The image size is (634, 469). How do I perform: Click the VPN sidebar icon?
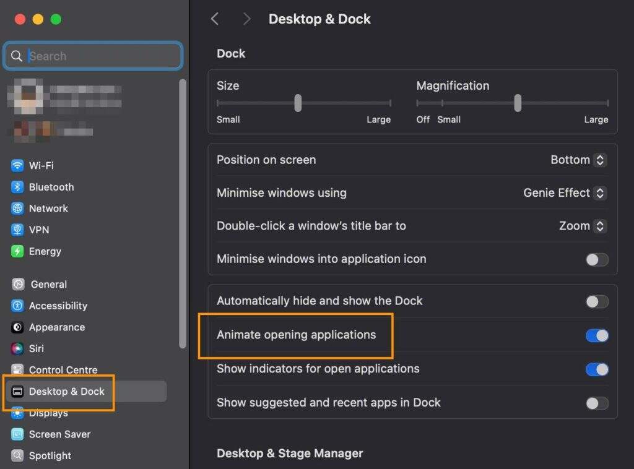pos(17,230)
